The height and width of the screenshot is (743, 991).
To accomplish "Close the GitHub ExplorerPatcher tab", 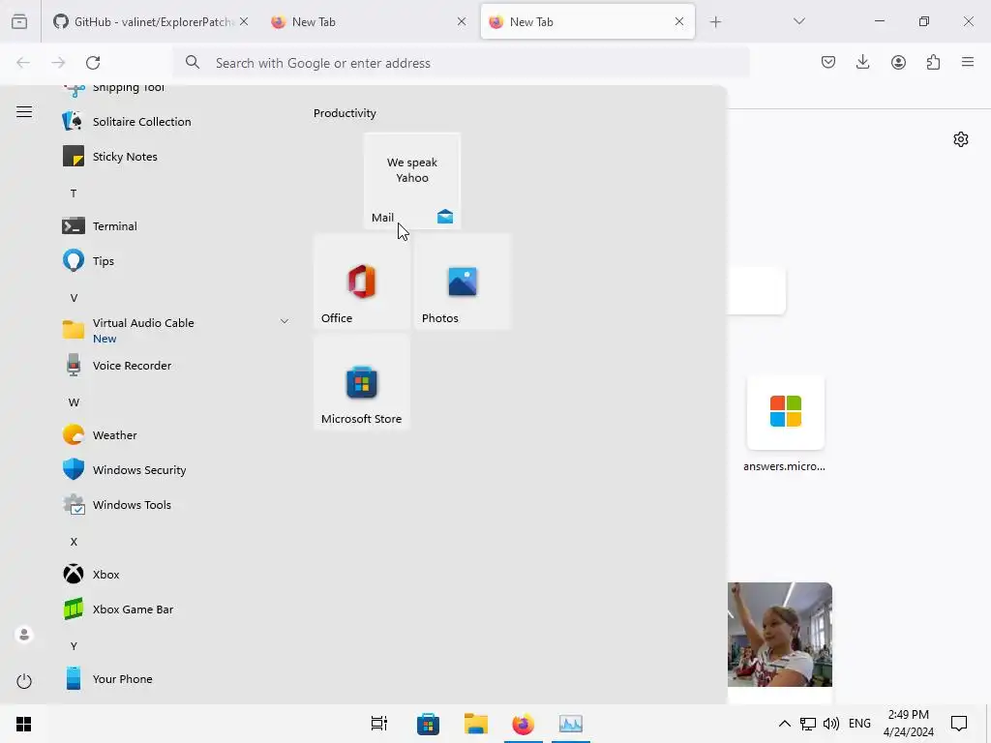I will click(244, 21).
